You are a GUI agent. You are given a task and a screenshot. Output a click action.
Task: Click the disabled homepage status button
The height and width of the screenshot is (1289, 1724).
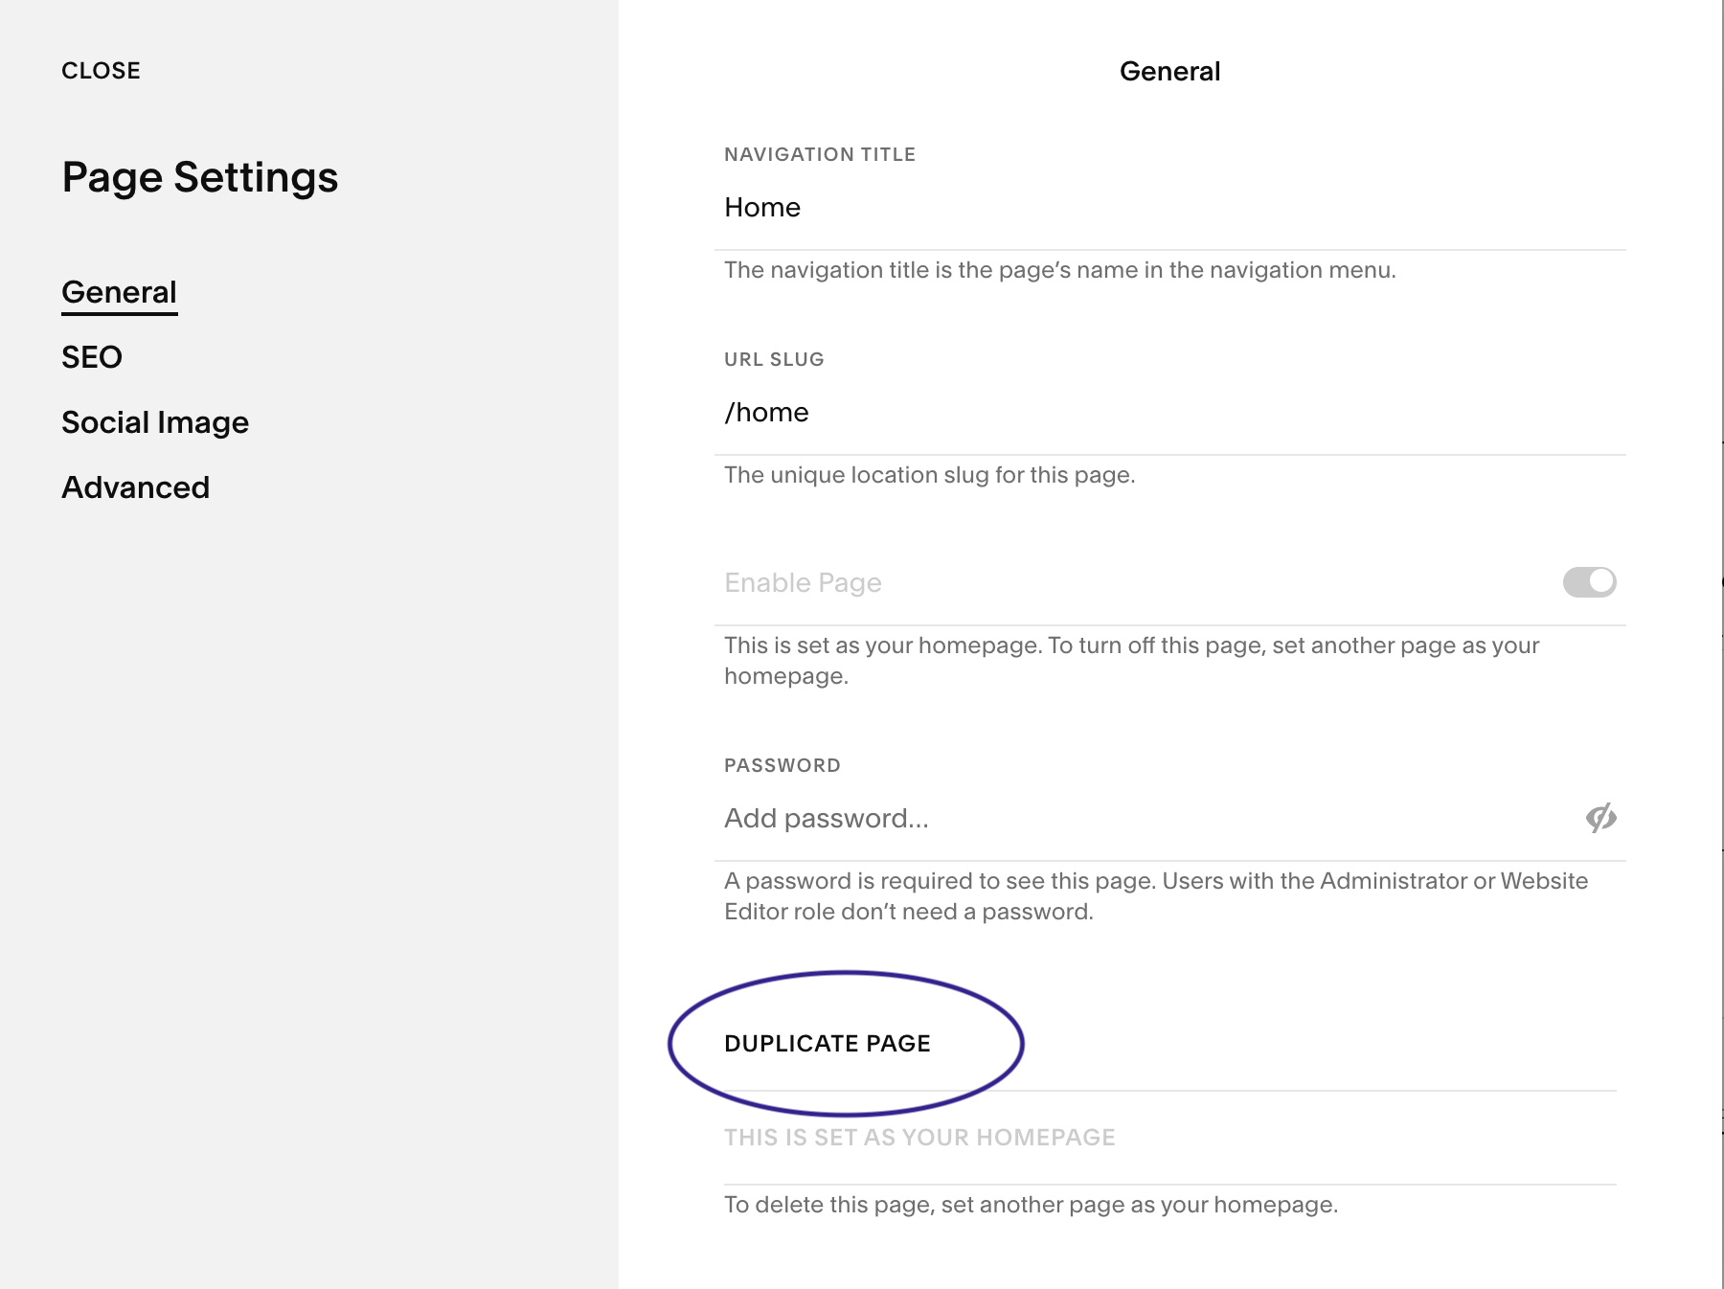tap(919, 1137)
